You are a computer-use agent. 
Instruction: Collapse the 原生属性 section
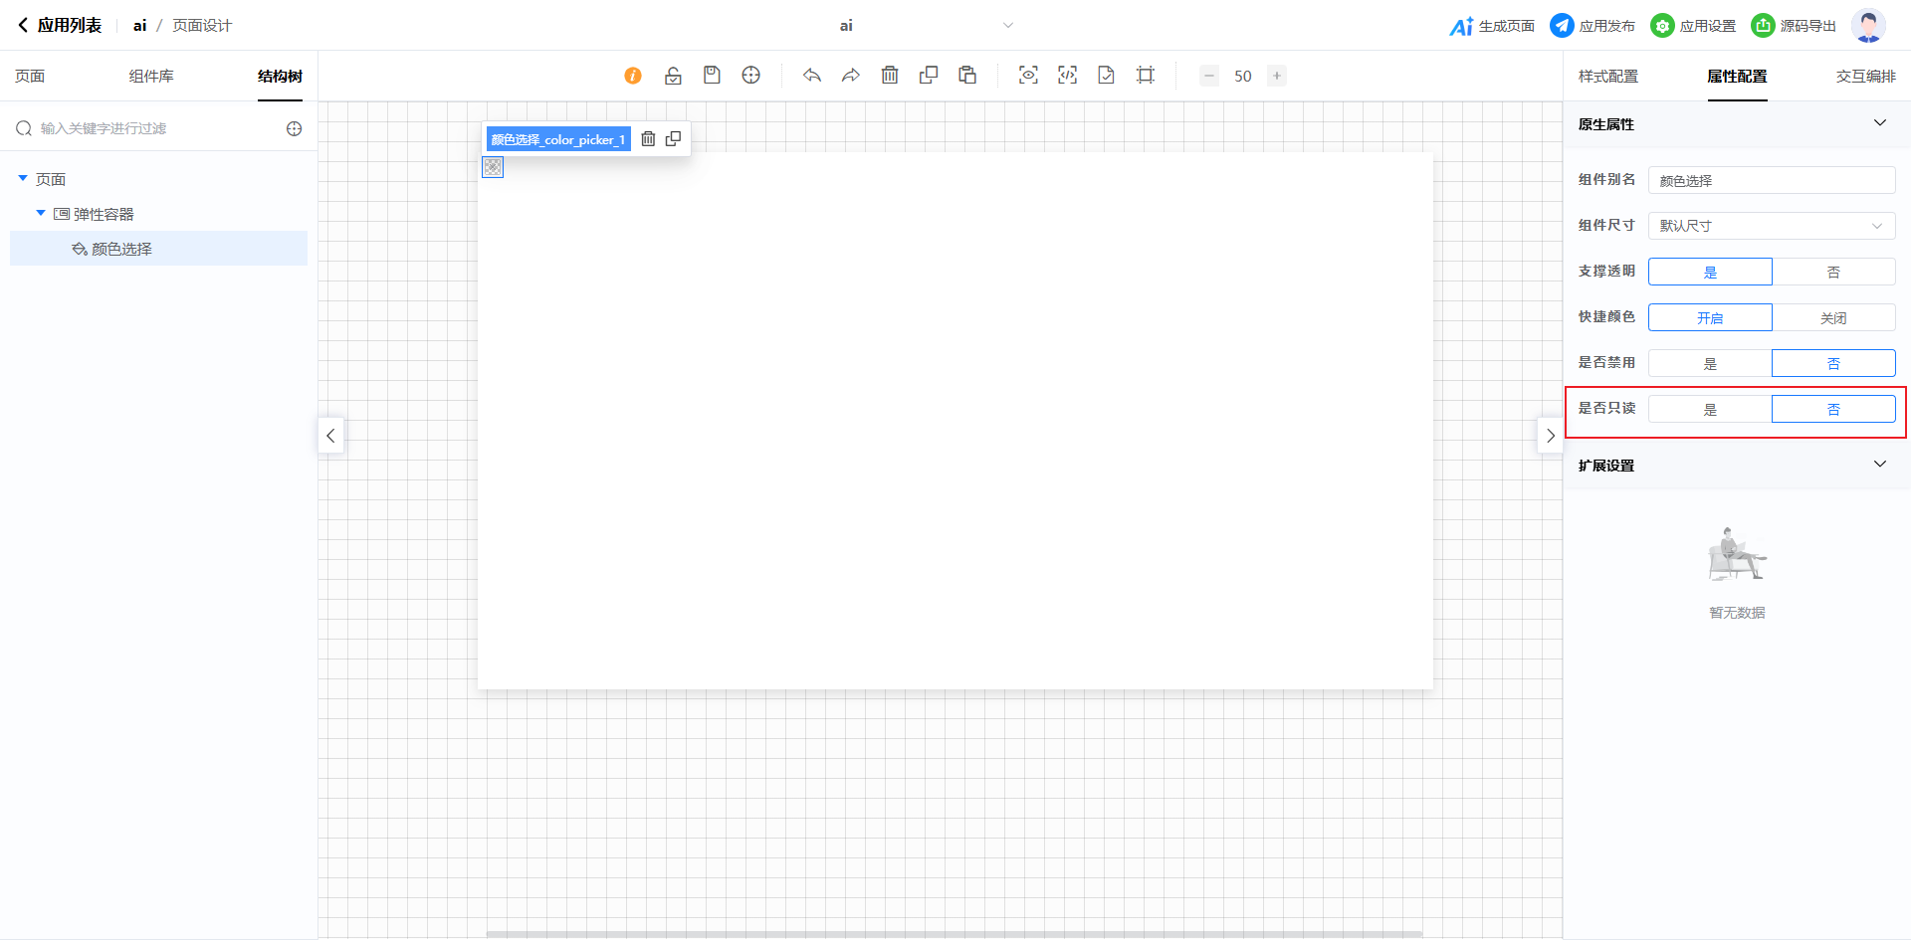1879,123
